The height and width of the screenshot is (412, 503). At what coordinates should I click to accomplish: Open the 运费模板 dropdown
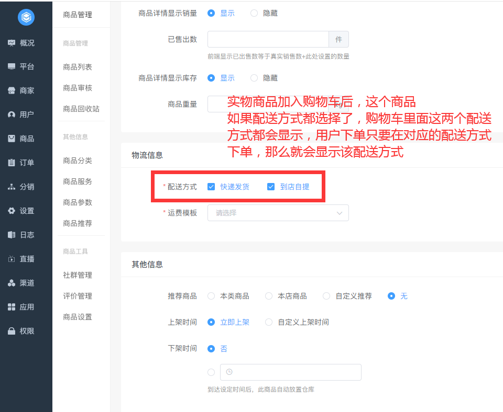(x=278, y=213)
